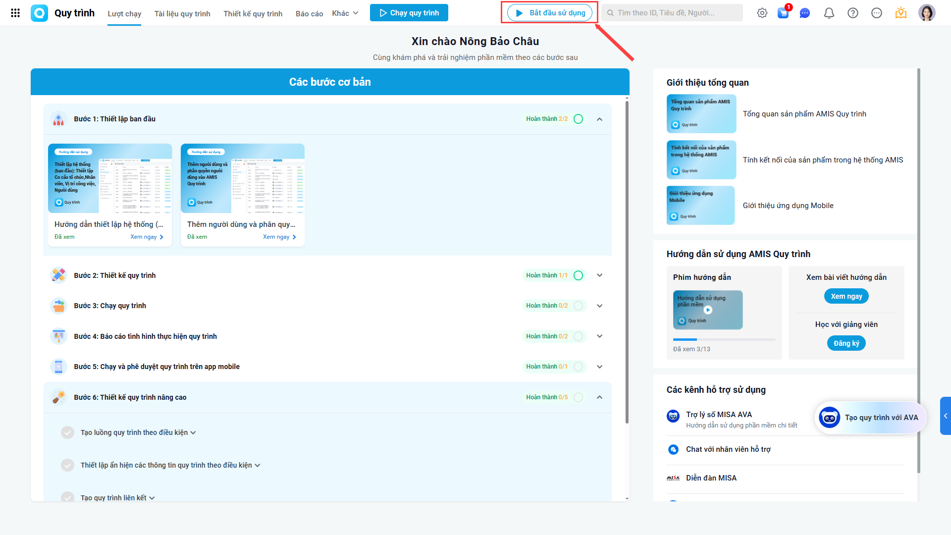This screenshot has height=535, width=951.
Task: Toggle completion circle for Bước 3
Action: (578, 306)
